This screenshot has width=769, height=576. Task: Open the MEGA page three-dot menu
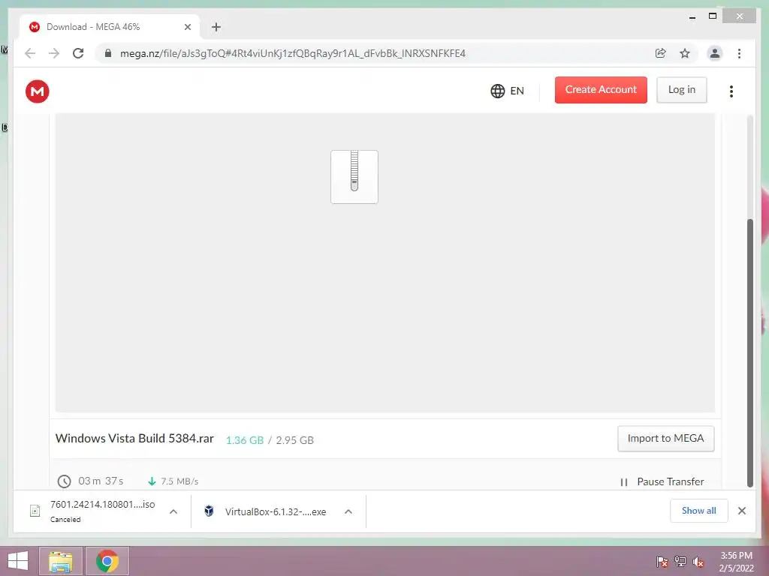pyautogui.click(x=731, y=91)
